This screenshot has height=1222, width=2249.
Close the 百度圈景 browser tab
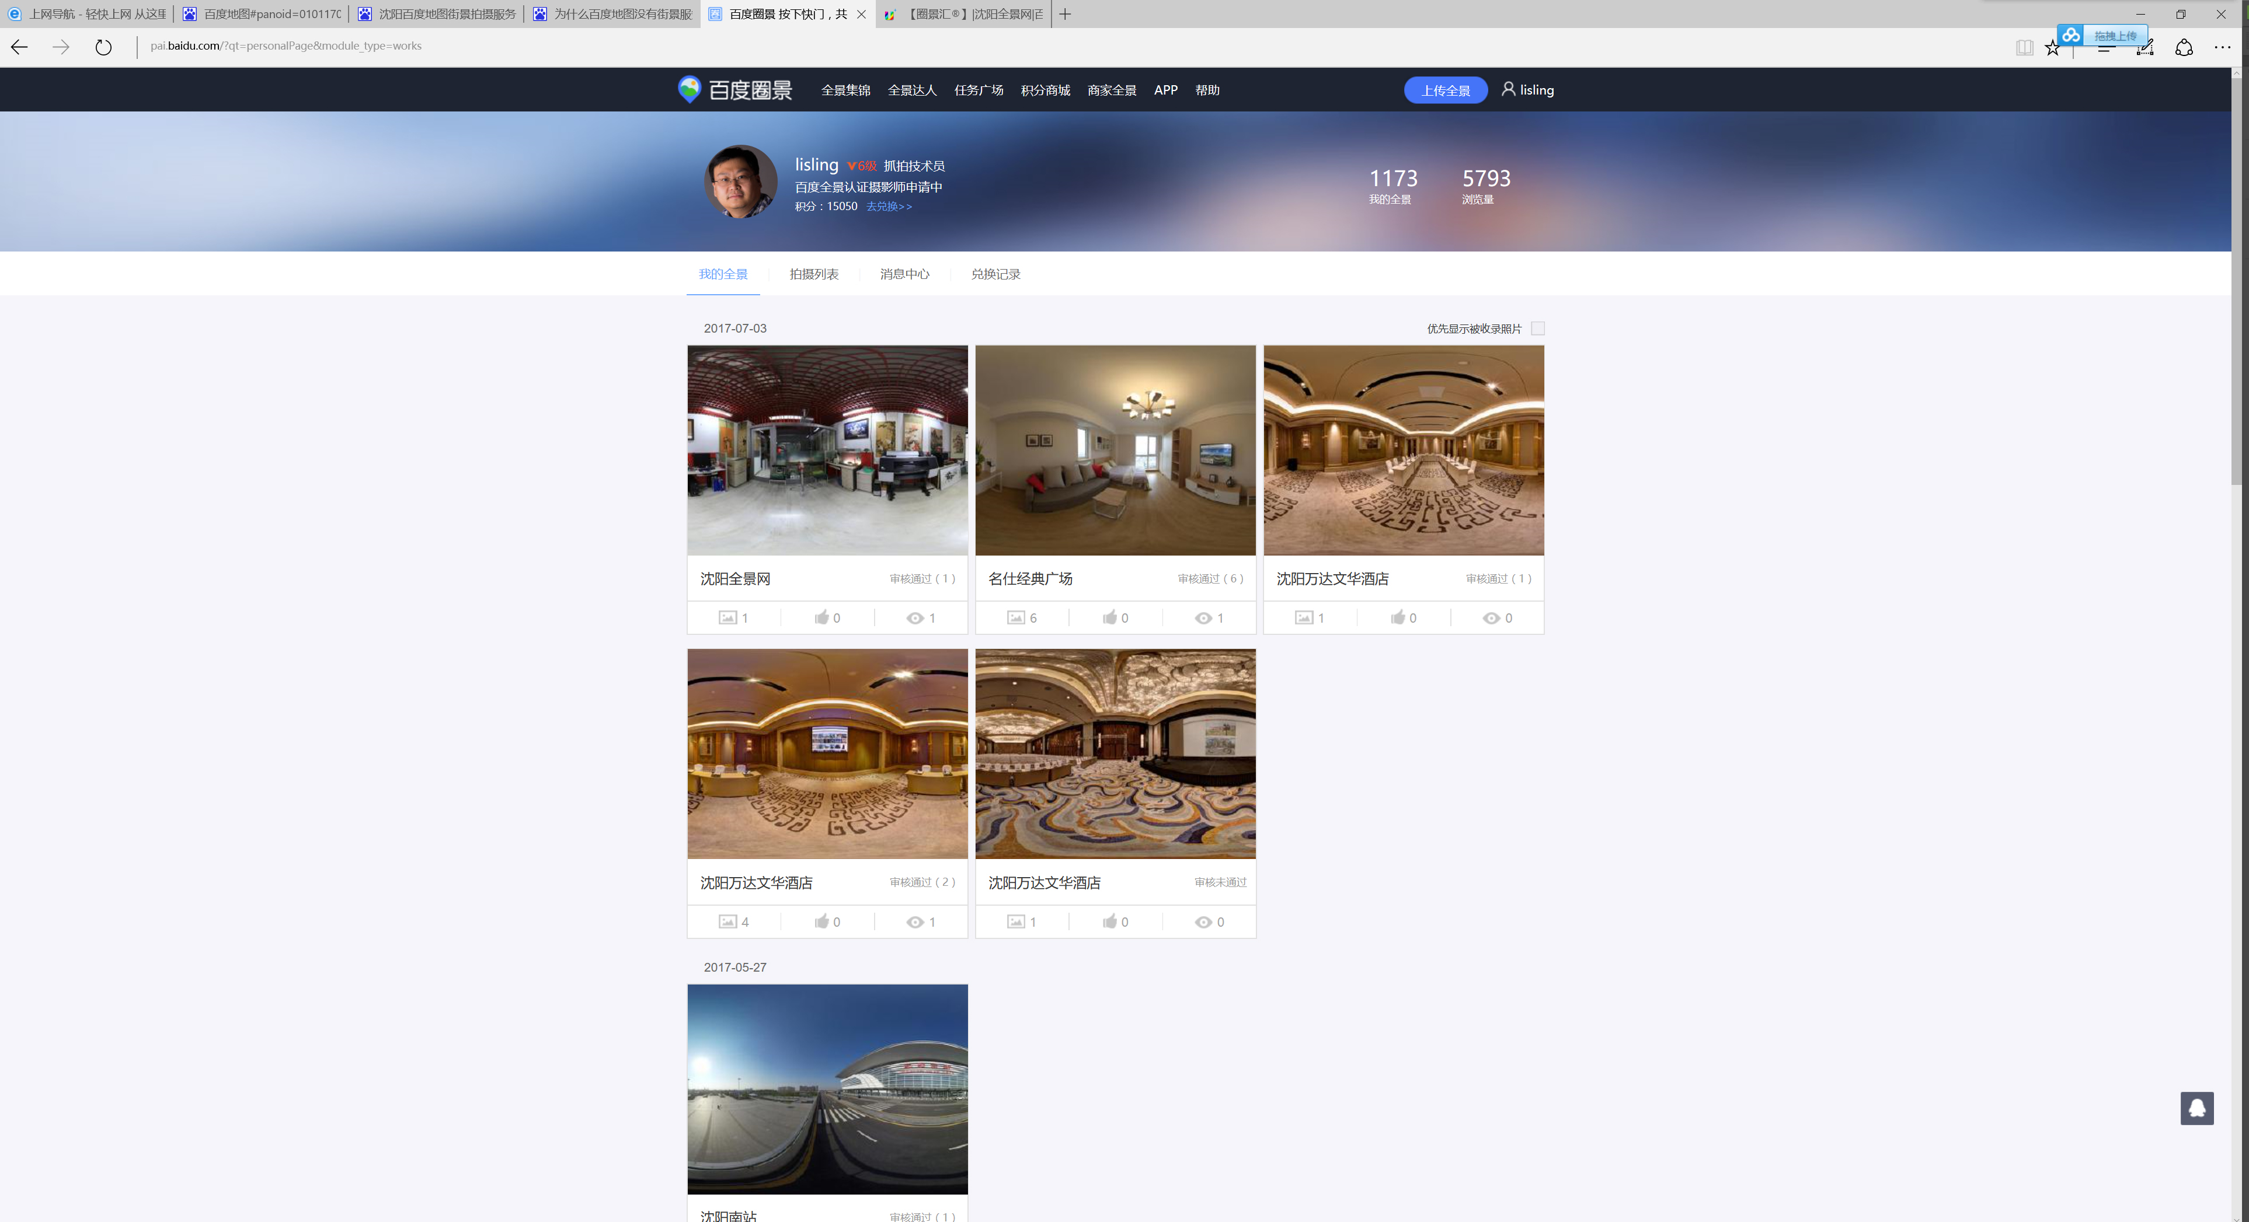(861, 14)
